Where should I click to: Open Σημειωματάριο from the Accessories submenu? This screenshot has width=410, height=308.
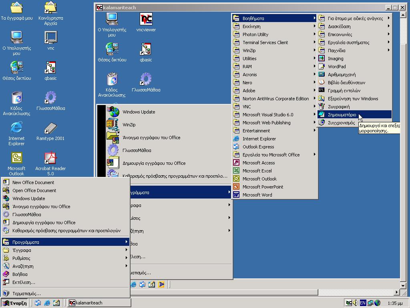pyautogui.click(x=354, y=114)
